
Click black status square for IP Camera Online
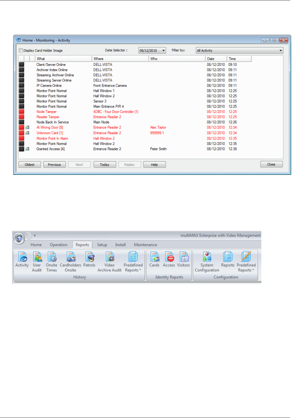tap(22, 85)
